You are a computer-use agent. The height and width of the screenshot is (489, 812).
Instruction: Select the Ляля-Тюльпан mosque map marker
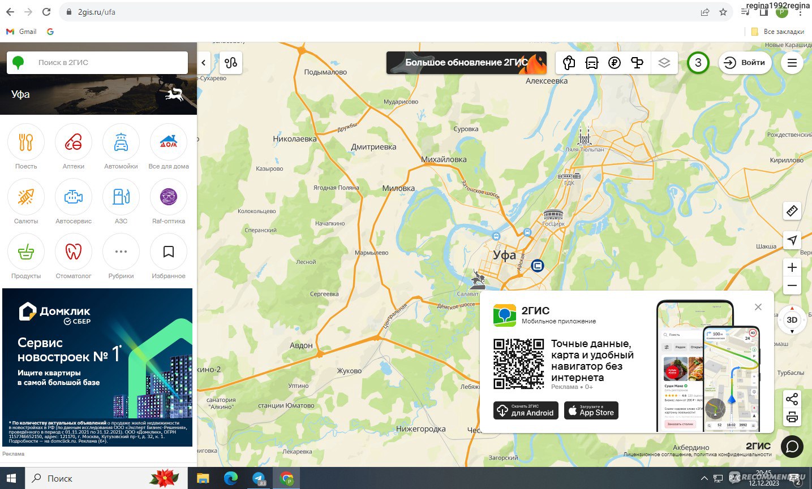tap(585, 137)
